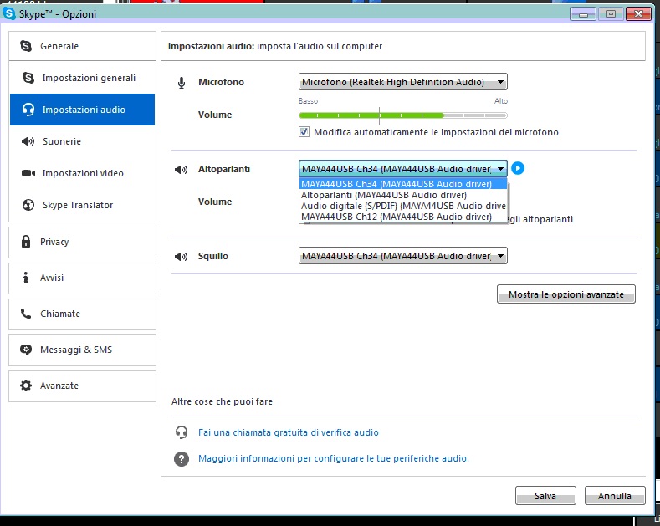Choose MAYA44USB Ch12 in speaker list

point(403,217)
